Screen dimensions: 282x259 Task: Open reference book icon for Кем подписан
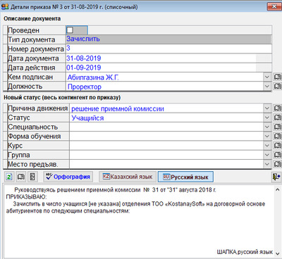coord(277,77)
